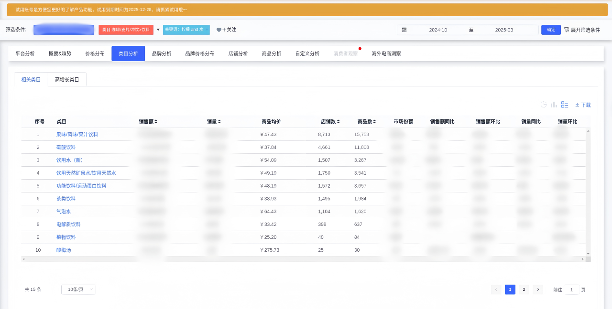612x309 pixels.
Task: Click the table horizontal scrollbar
Action: tap(303, 259)
